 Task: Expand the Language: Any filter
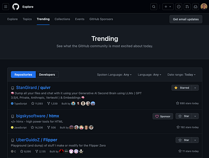pyautogui.click(x=149, y=75)
